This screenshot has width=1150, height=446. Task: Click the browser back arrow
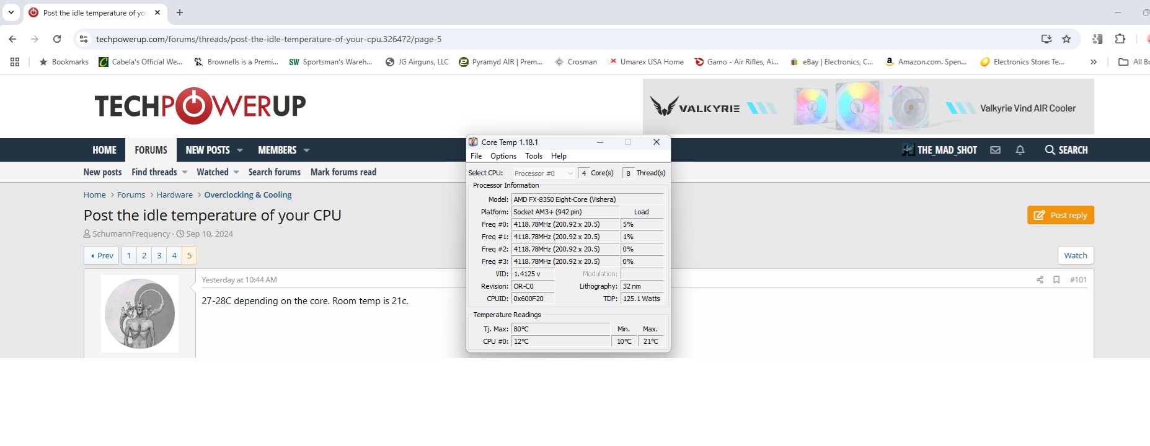(x=12, y=39)
